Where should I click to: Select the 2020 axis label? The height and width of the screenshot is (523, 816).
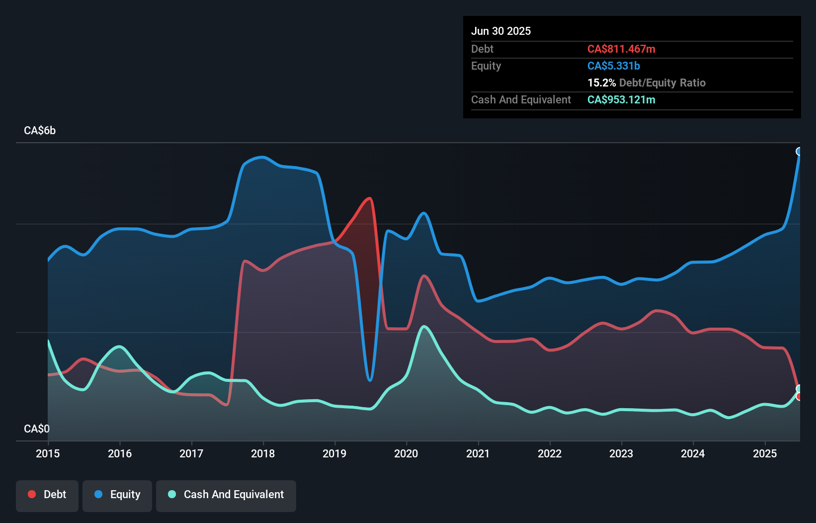point(406,453)
